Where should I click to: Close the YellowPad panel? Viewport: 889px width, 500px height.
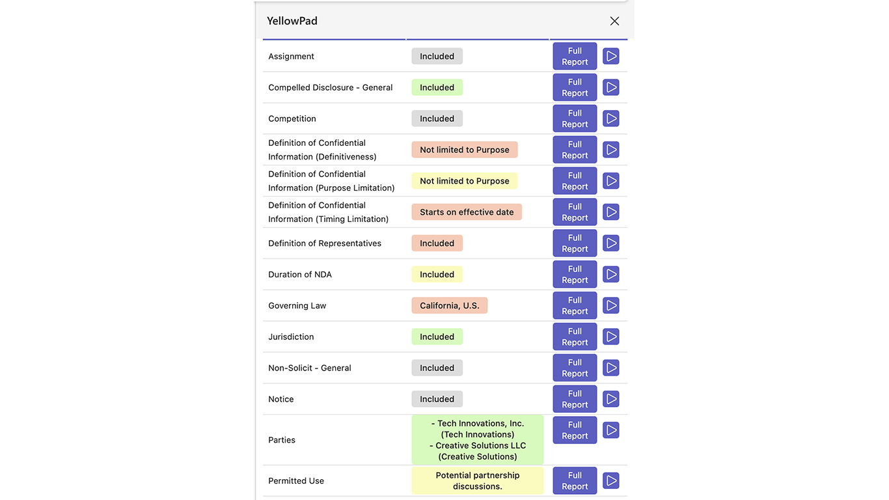point(614,21)
